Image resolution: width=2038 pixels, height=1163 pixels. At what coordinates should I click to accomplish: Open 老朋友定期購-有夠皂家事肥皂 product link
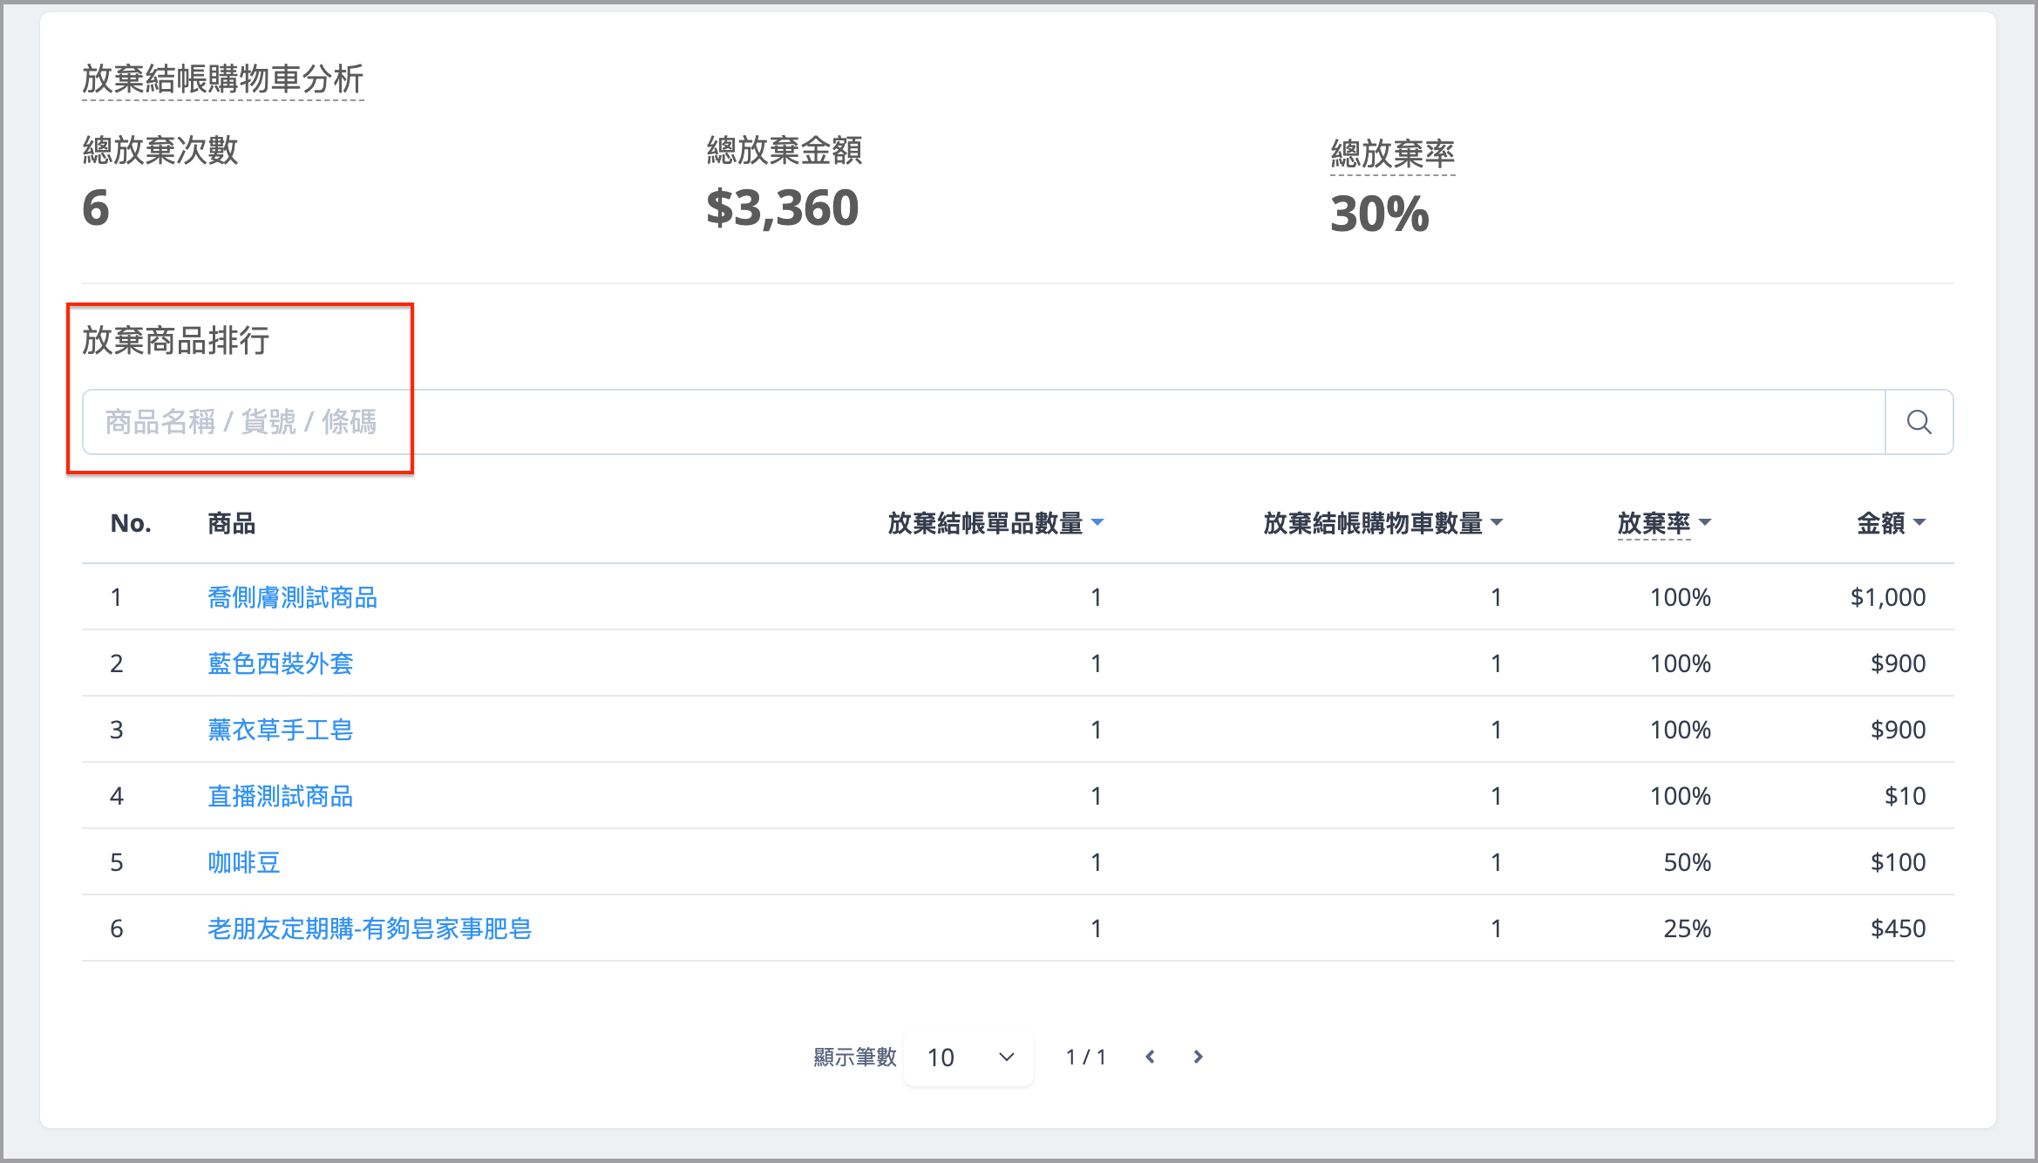coord(370,928)
